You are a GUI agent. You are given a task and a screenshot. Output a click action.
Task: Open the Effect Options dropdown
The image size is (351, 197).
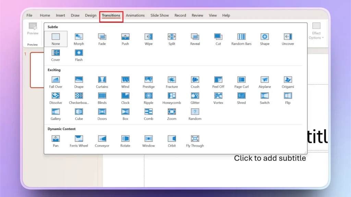[316, 31]
